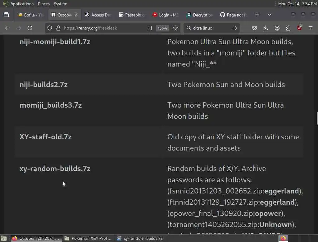This screenshot has height=242, width=318.
Task: Open the uBlock Origin extension icon
Action: click(x=300, y=28)
